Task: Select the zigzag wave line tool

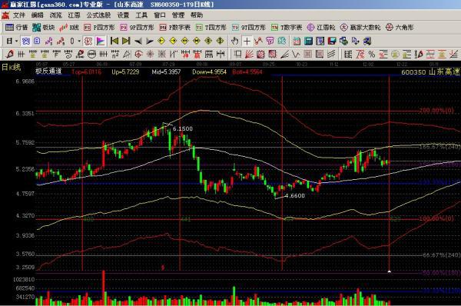Action: [296, 54]
